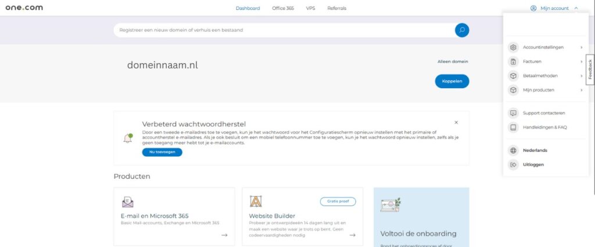Click the Support contacteren chat icon
This screenshot has width=595, height=247.
tap(513, 113)
